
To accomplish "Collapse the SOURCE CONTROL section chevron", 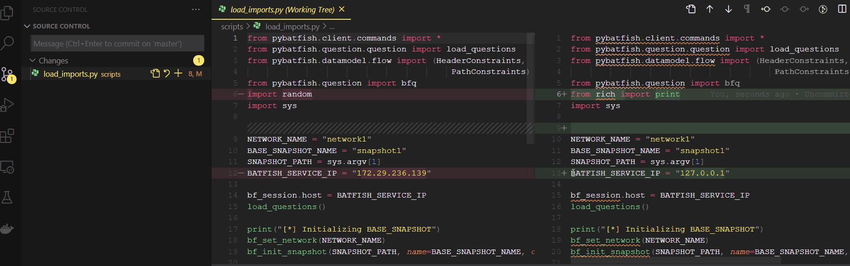I will (27, 26).
